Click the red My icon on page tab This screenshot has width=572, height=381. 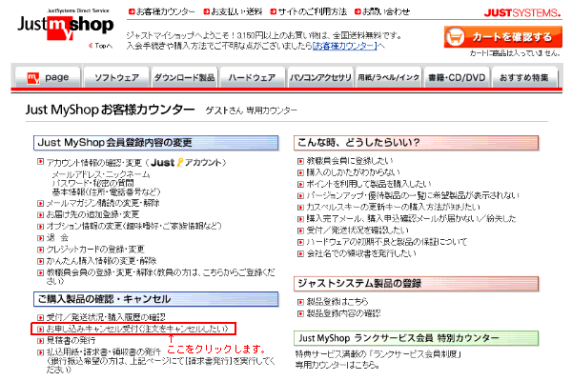pos(31,75)
